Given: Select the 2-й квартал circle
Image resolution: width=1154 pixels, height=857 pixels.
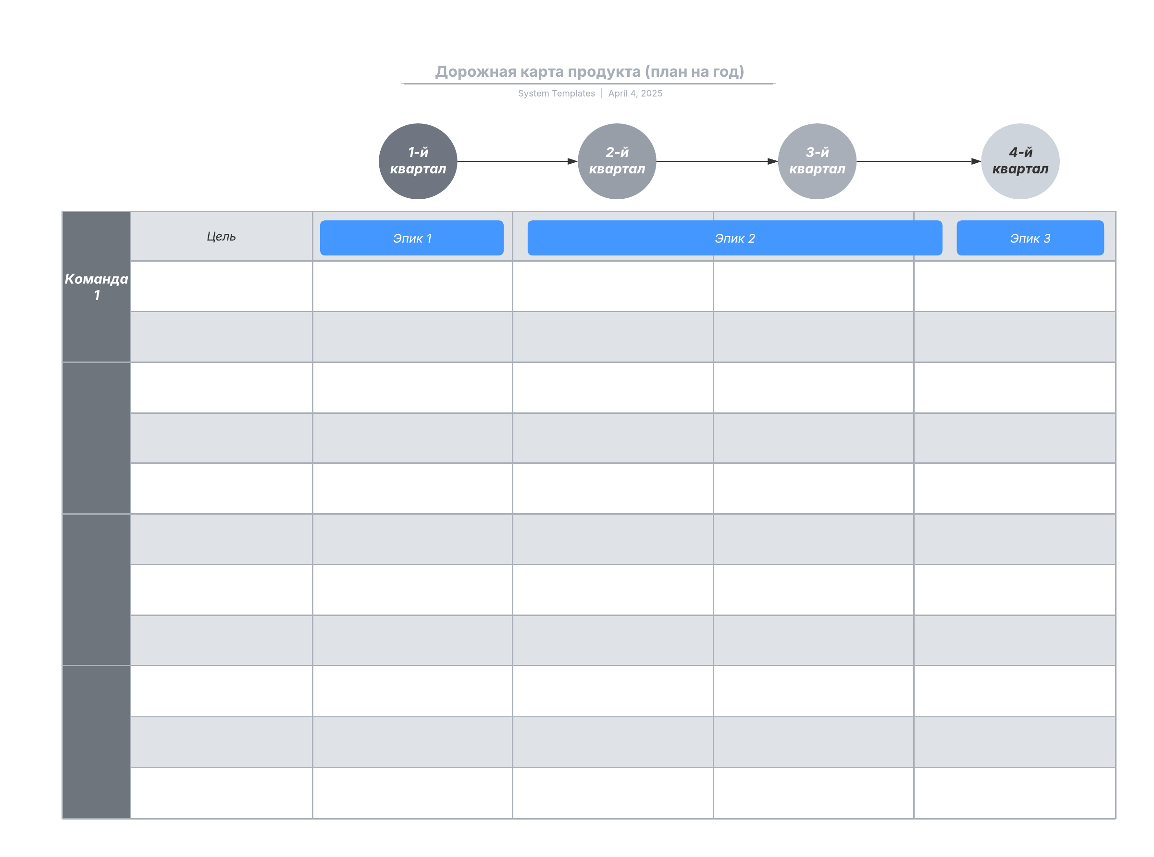Looking at the screenshot, I should pyautogui.click(x=617, y=161).
